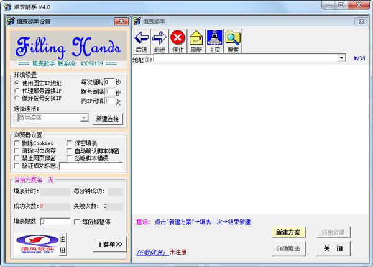Screen dimensions: 373x267
Task: Click the Qingfeng Soft logo image
Action: click(x=37, y=244)
